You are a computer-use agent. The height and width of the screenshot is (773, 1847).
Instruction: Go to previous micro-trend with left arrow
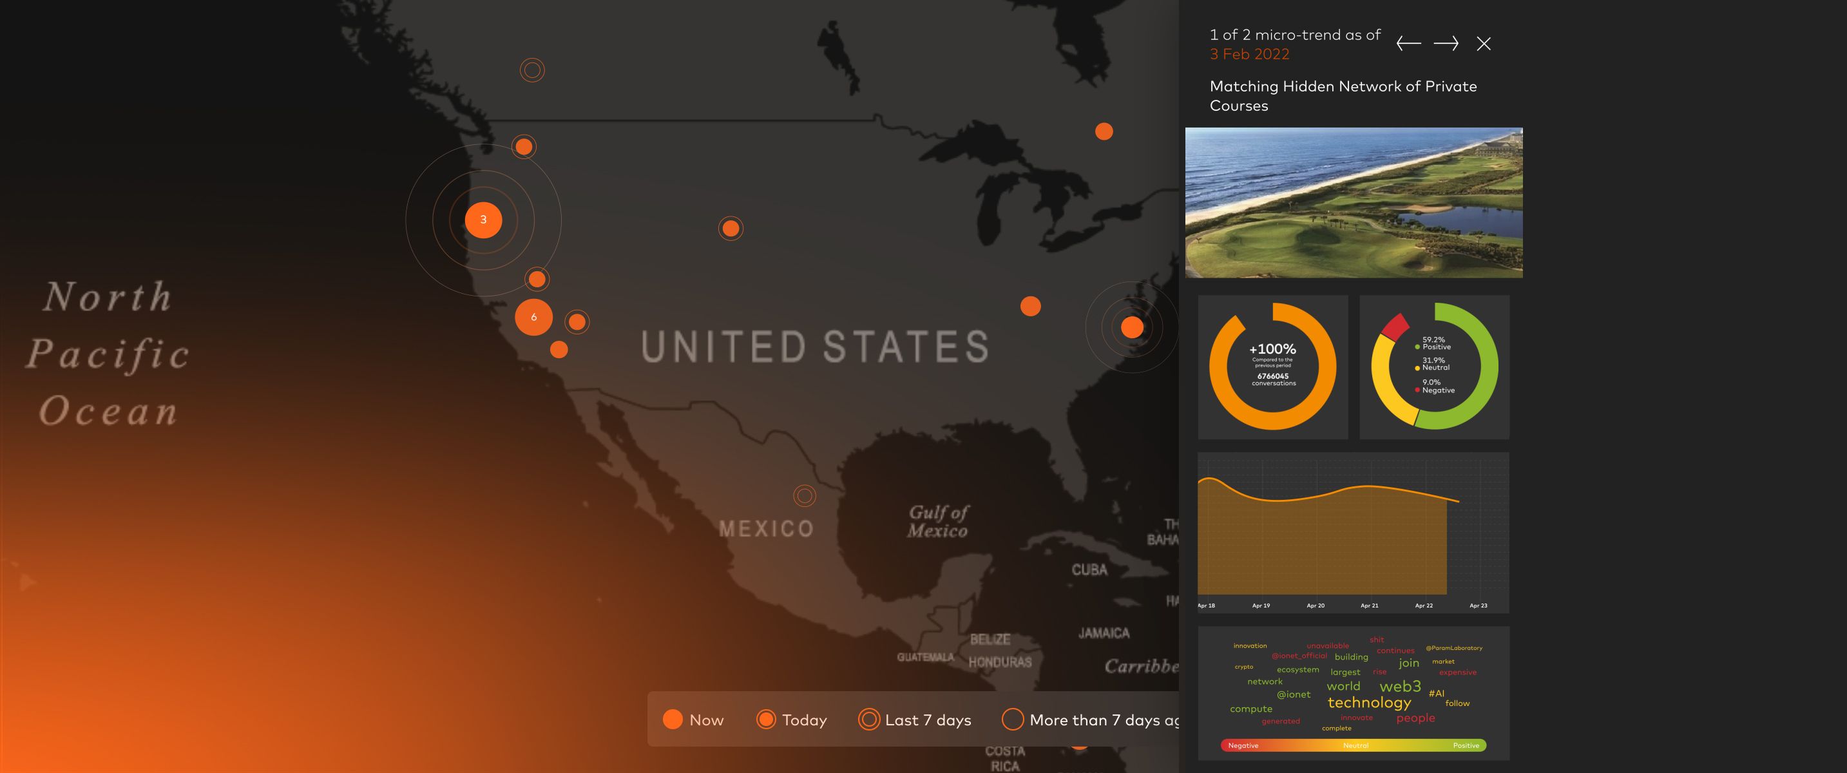tap(1408, 44)
